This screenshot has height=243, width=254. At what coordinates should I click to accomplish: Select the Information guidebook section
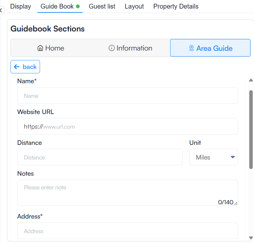tap(130, 48)
